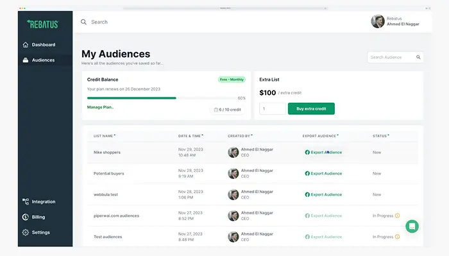The image size is (449, 256).
Task: Click Facebook icon in Nike shoppers row
Action: click(307, 152)
